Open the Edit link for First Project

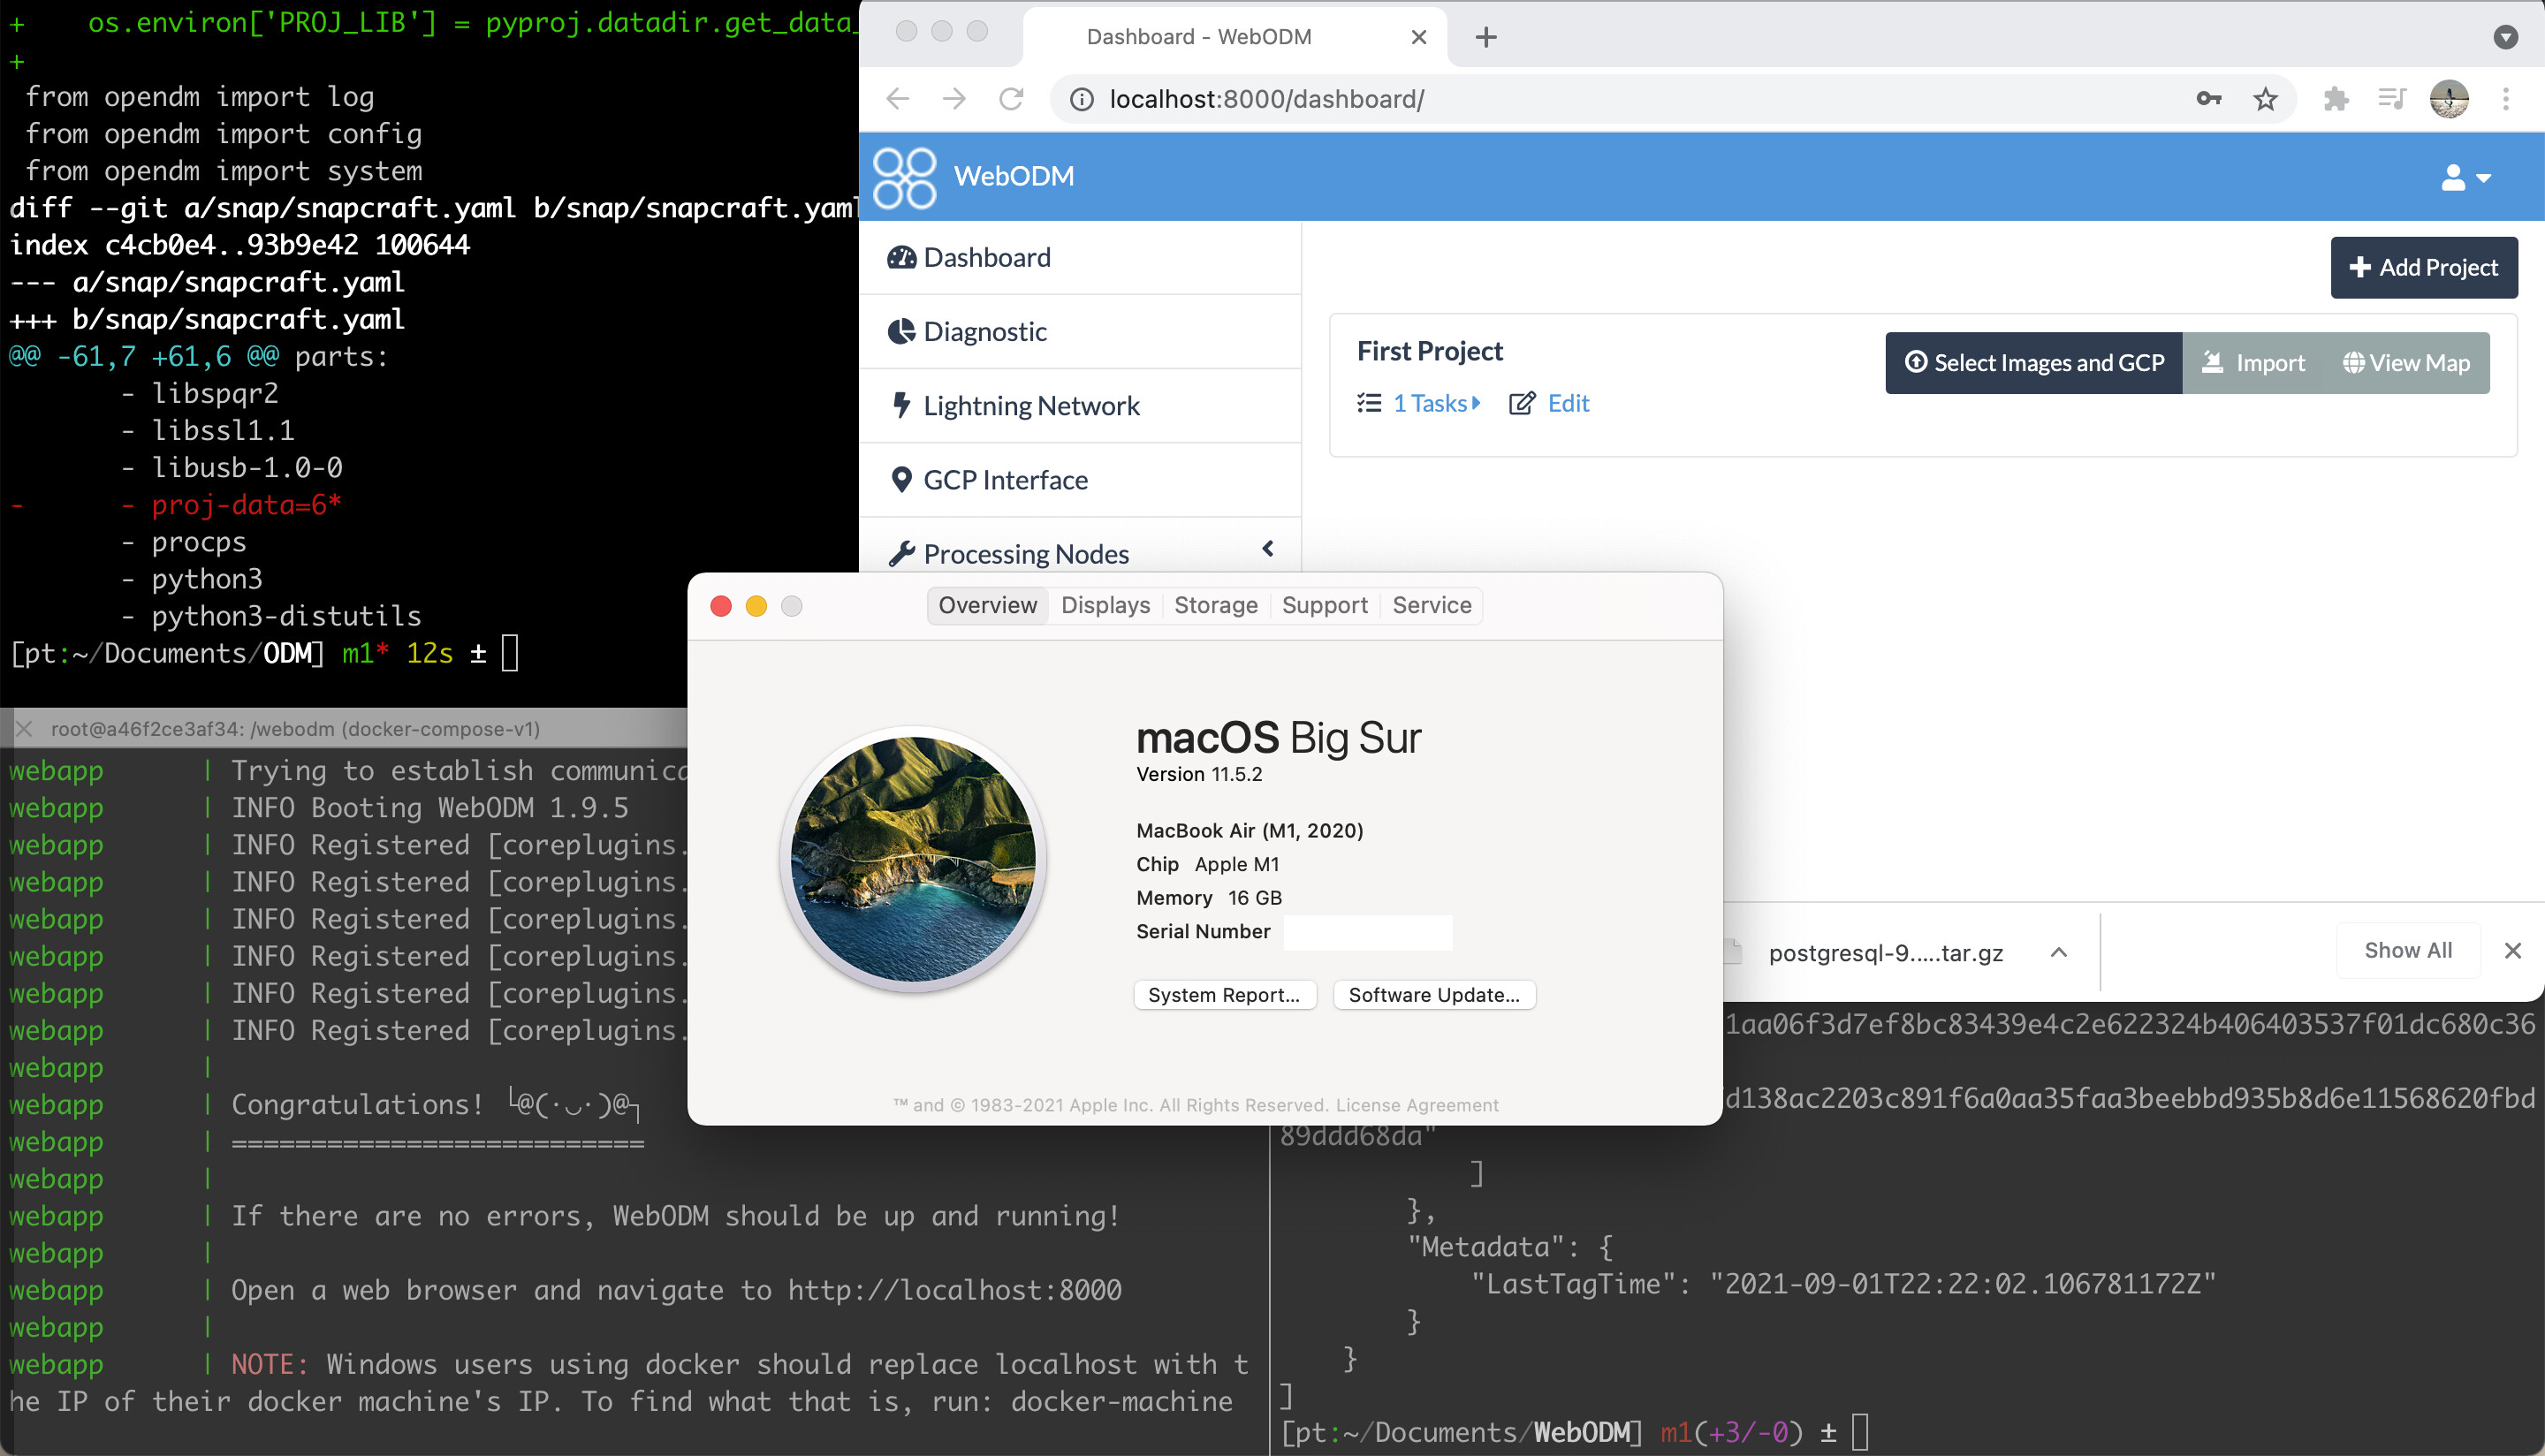coord(1566,403)
